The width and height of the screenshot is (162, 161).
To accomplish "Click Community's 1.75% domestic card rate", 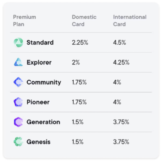I will pyautogui.click(x=79, y=82).
